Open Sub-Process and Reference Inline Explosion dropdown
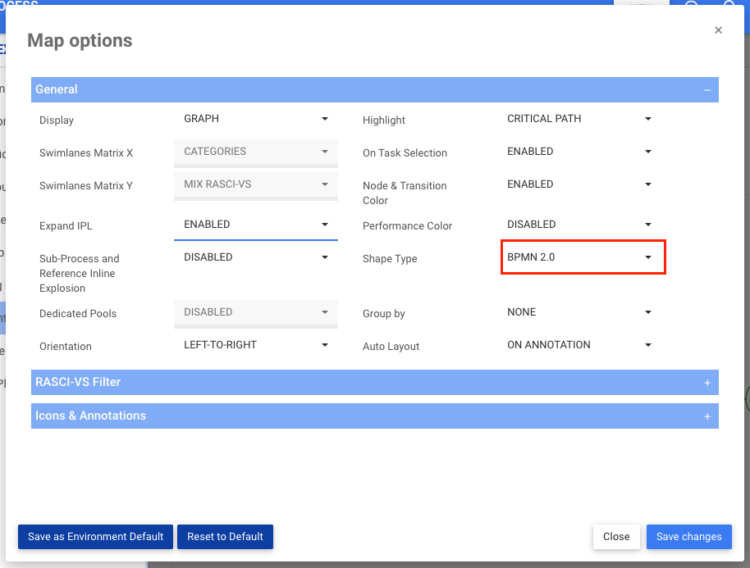 coord(256,257)
